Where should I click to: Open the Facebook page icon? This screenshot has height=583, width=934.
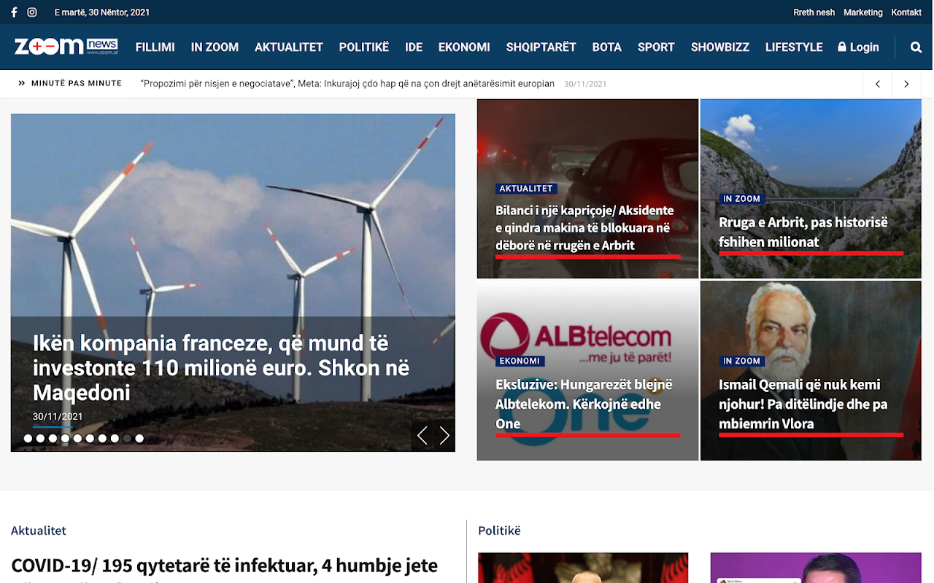14,12
